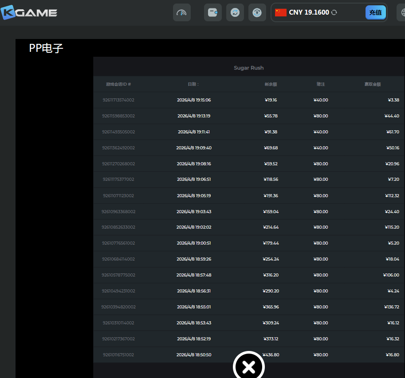Click the KGAME logo
The width and height of the screenshot is (405, 378).
pyautogui.click(x=29, y=12)
